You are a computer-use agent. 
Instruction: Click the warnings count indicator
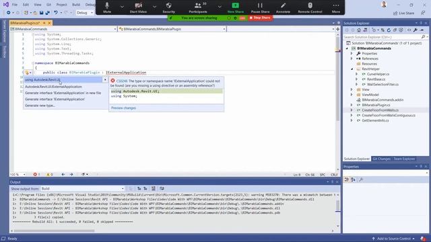[x=50, y=175]
